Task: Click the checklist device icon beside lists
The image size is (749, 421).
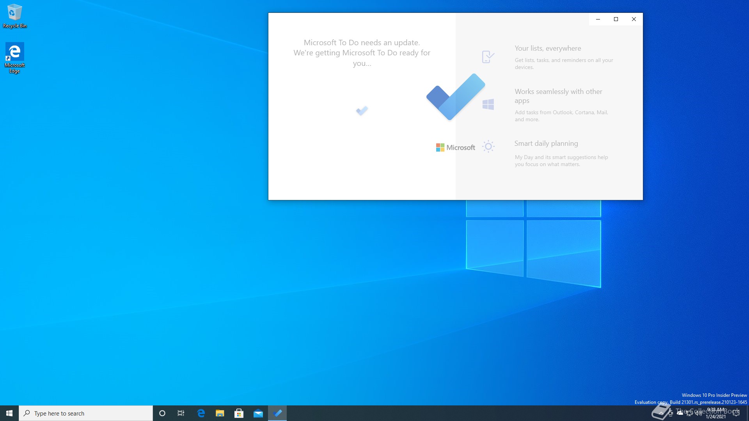Action: 488,57
